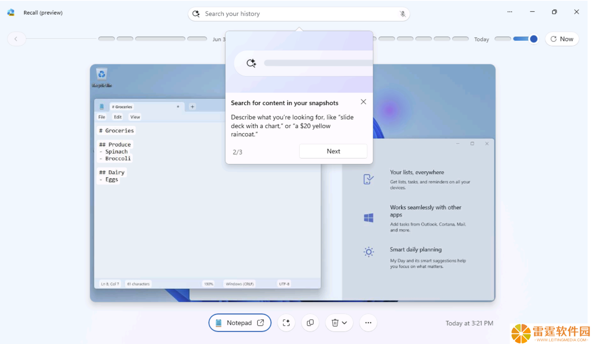592x344 pixels.
Task: Add a new tab with Notepad's plus icon
Action: pyautogui.click(x=192, y=106)
